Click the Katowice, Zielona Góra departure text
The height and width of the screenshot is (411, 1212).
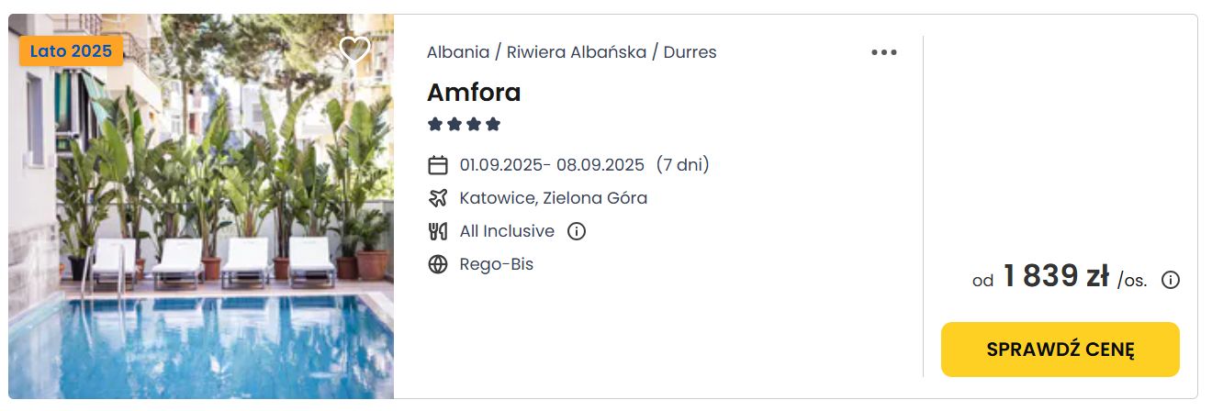(554, 198)
